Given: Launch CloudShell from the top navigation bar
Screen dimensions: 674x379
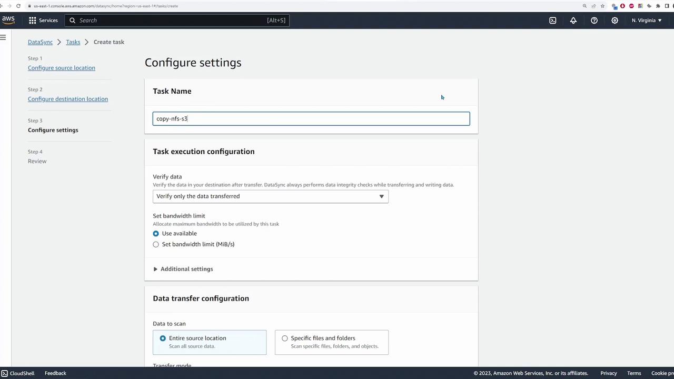Looking at the screenshot, I should (x=553, y=20).
